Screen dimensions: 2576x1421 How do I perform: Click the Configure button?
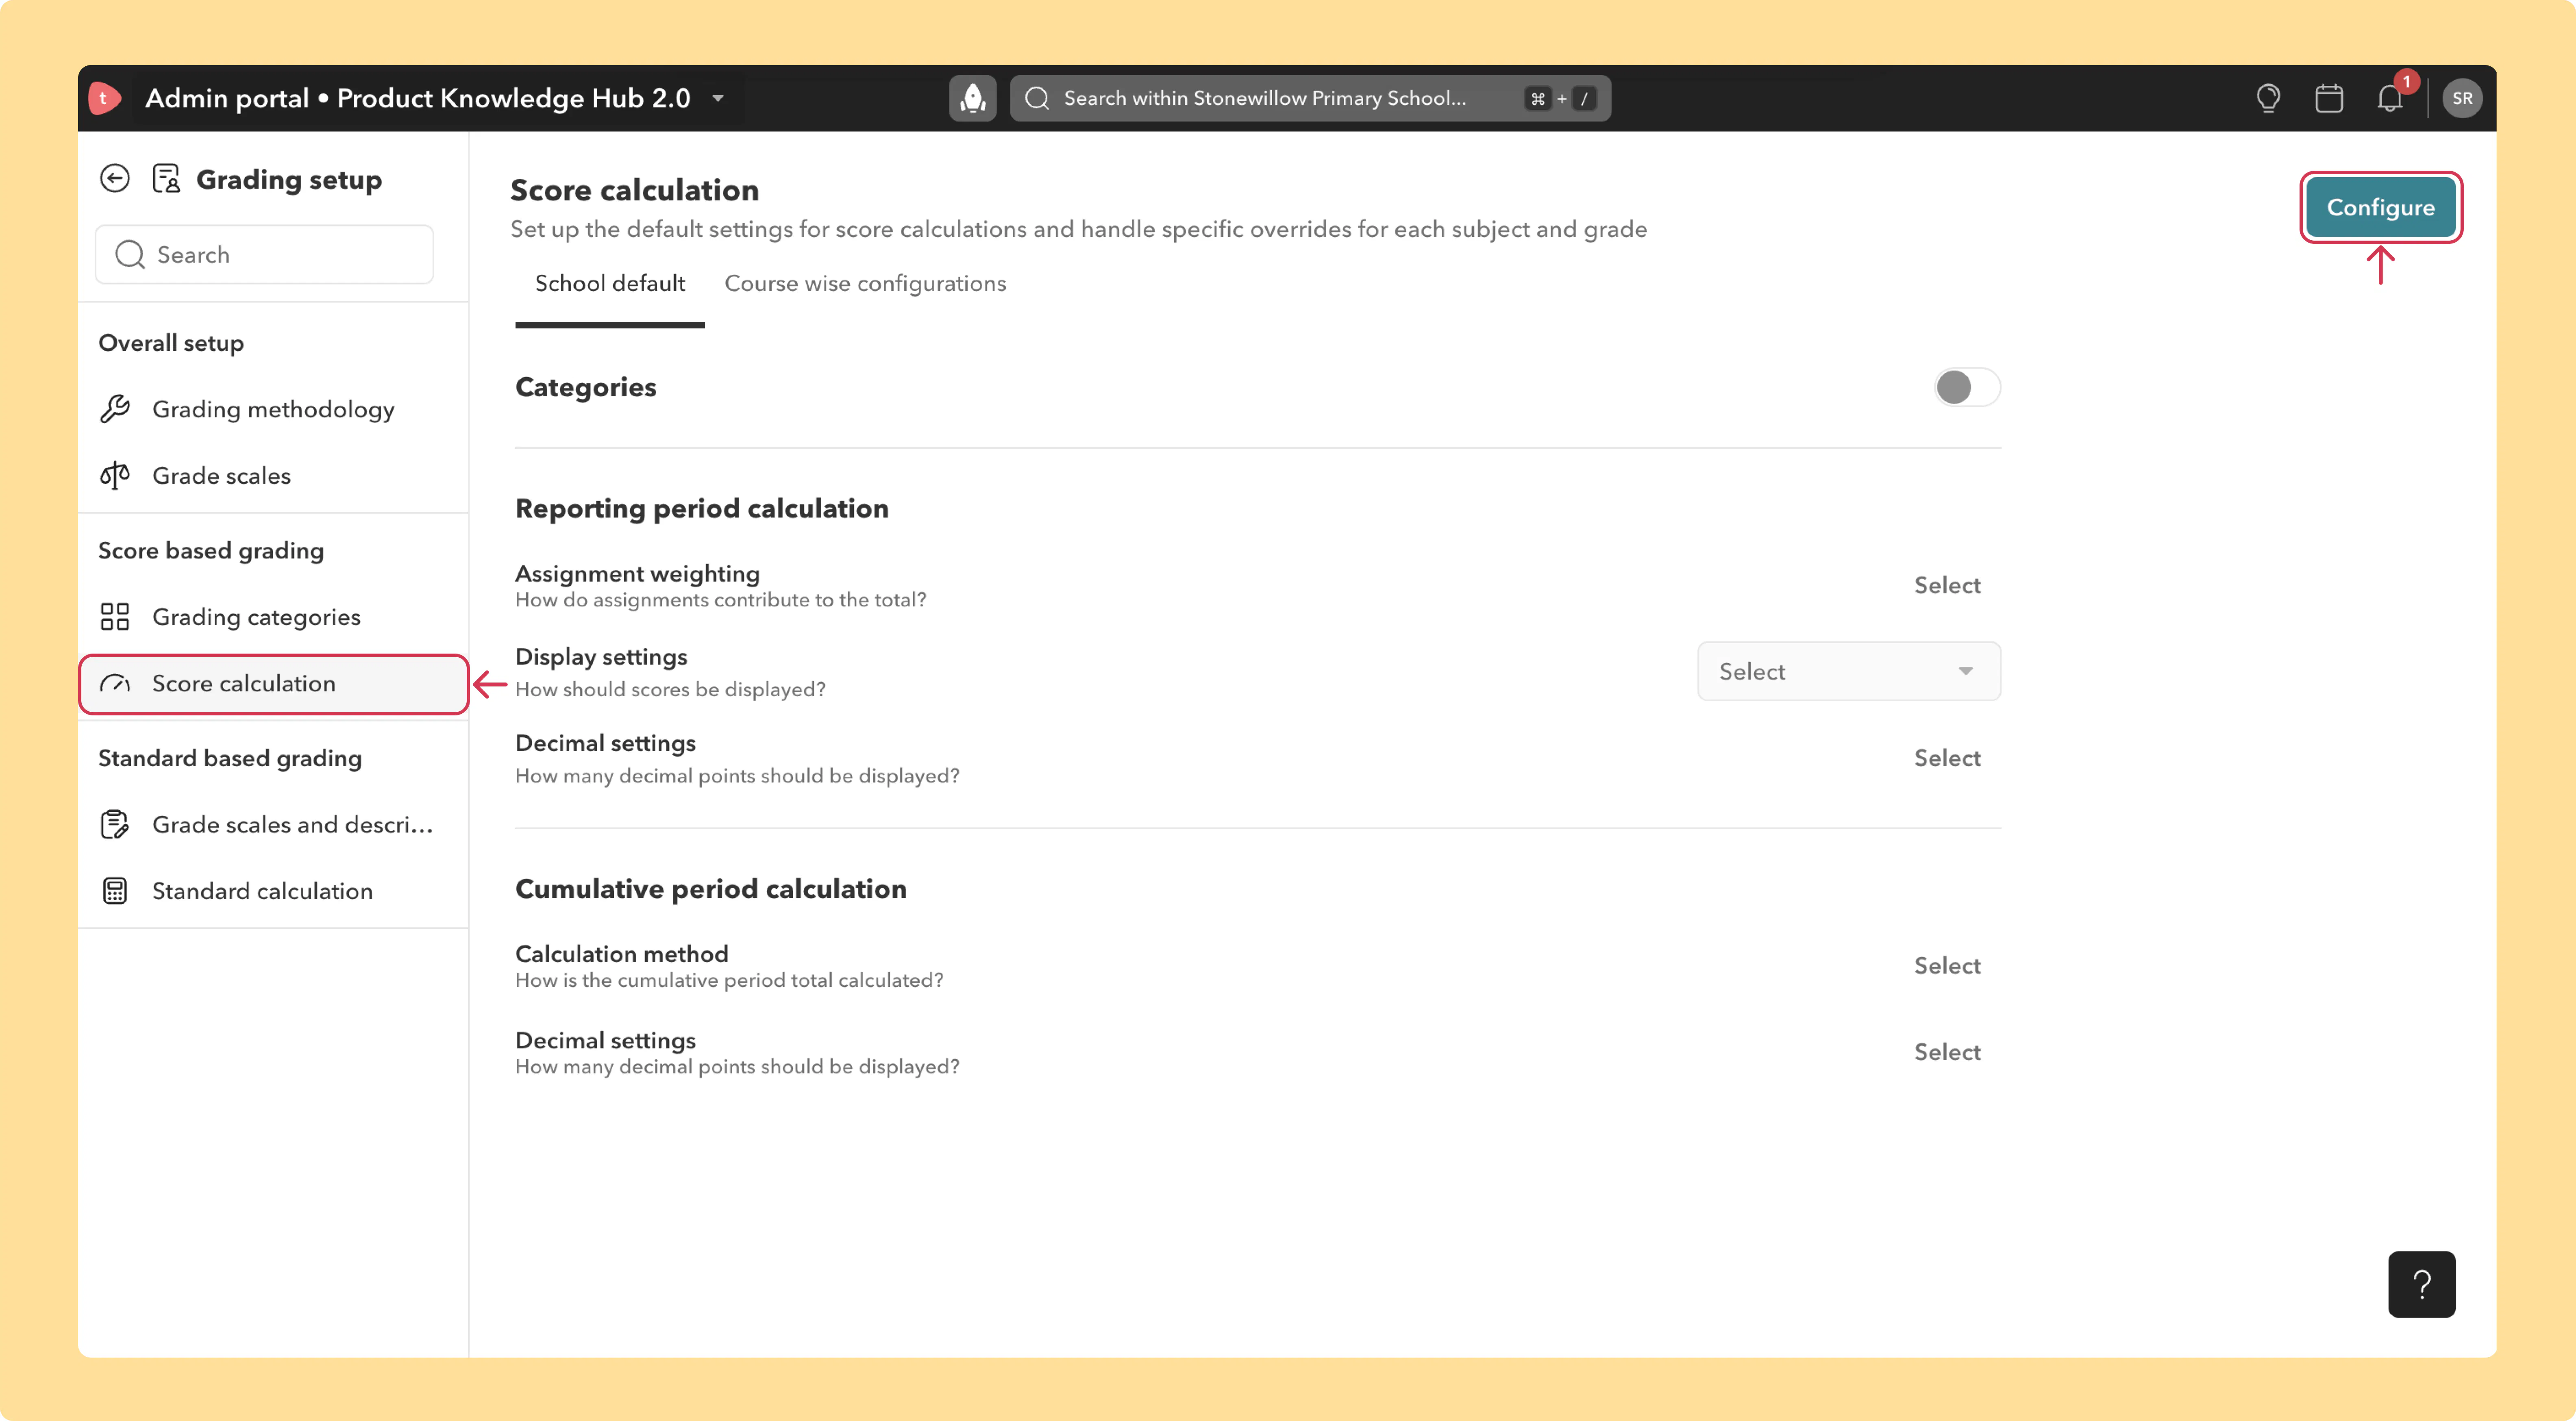tap(2380, 207)
